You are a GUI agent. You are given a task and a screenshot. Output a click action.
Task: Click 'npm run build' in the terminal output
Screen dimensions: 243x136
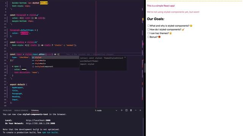click(50, 133)
